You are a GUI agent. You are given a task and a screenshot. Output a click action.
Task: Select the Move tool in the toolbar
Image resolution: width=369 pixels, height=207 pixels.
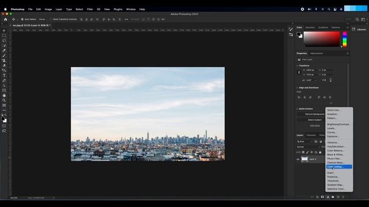point(4,30)
